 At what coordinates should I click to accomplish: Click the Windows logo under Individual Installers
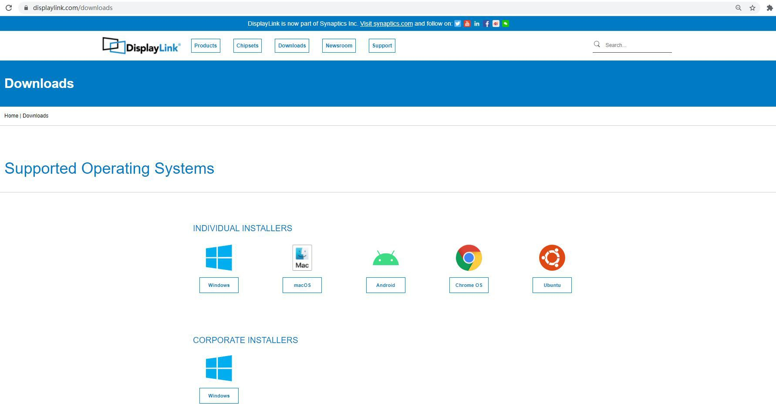pyautogui.click(x=219, y=258)
